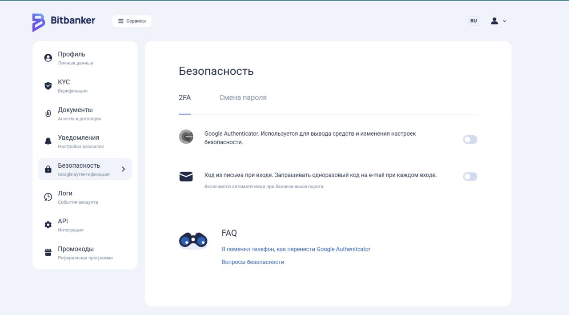Click the API gear icon

click(48, 225)
